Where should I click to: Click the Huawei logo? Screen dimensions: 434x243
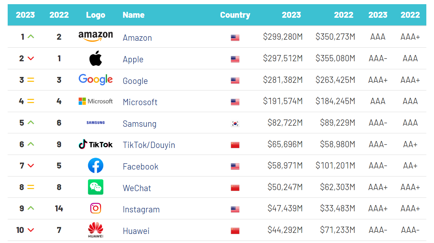coord(96,230)
